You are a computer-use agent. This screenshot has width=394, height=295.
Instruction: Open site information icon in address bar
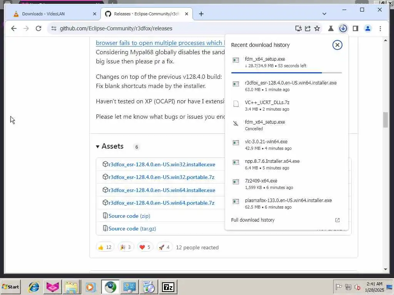tap(54, 28)
